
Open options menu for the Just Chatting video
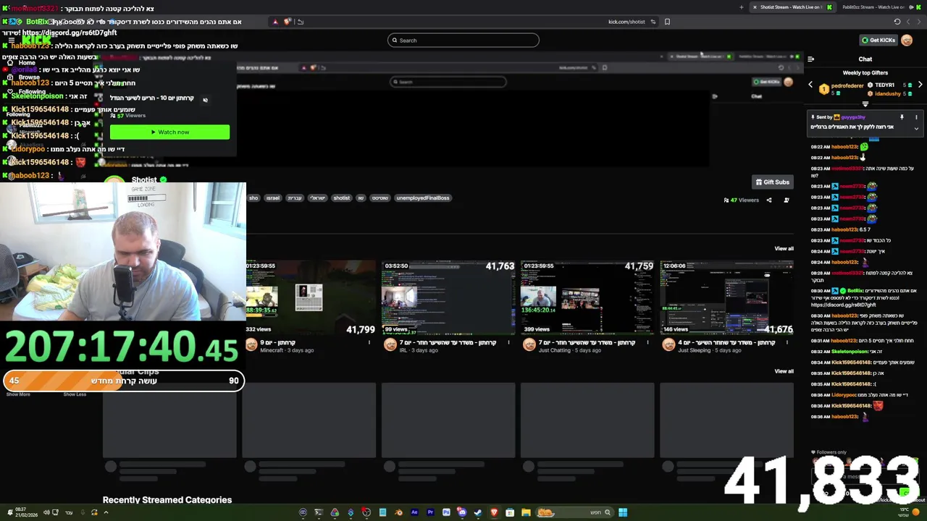pos(648,343)
